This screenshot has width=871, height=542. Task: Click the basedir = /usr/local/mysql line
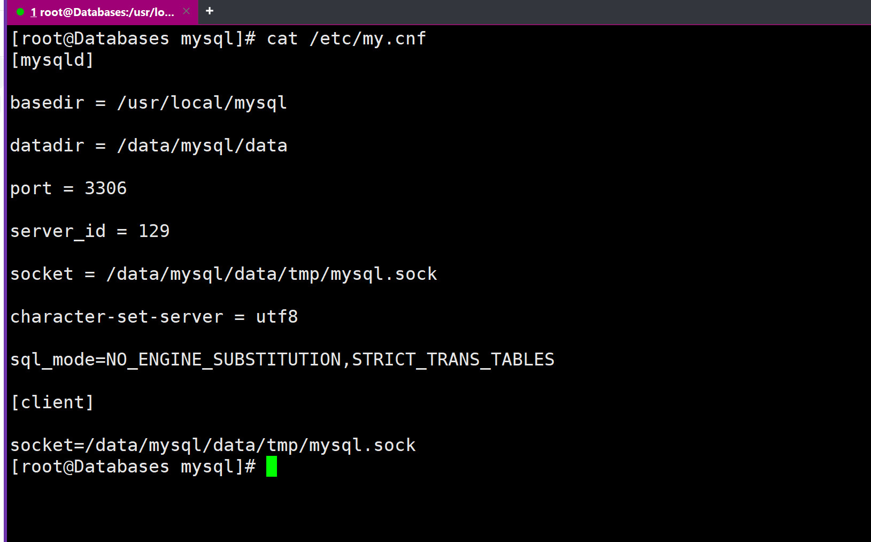coord(149,103)
